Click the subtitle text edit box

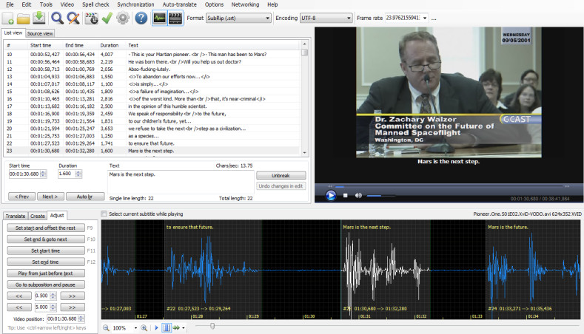click(x=181, y=182)
